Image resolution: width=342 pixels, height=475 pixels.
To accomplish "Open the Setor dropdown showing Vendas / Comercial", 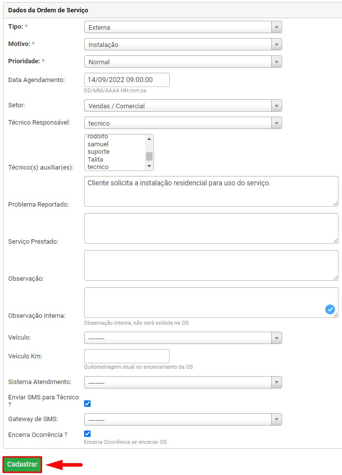I will (183, 106).
